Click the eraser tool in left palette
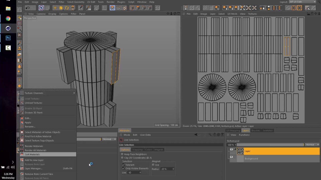 point(19,54)
